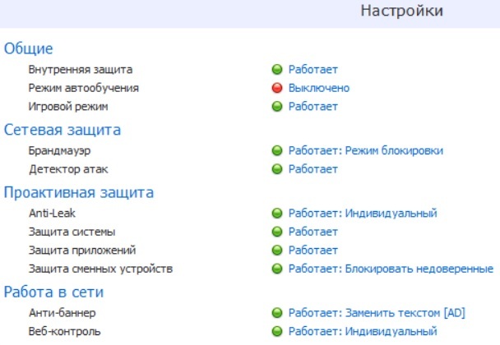
Task: Click green status icon for Игровой режим
Action: [277, 107]
